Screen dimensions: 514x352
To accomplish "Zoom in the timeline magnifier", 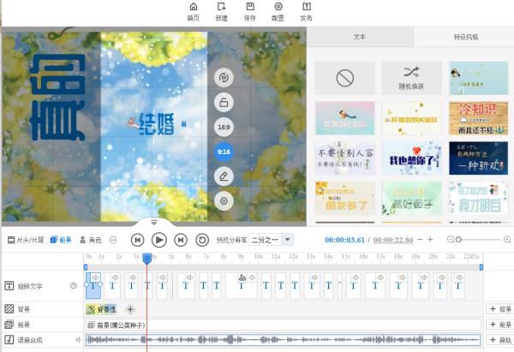I will [507, 240].
